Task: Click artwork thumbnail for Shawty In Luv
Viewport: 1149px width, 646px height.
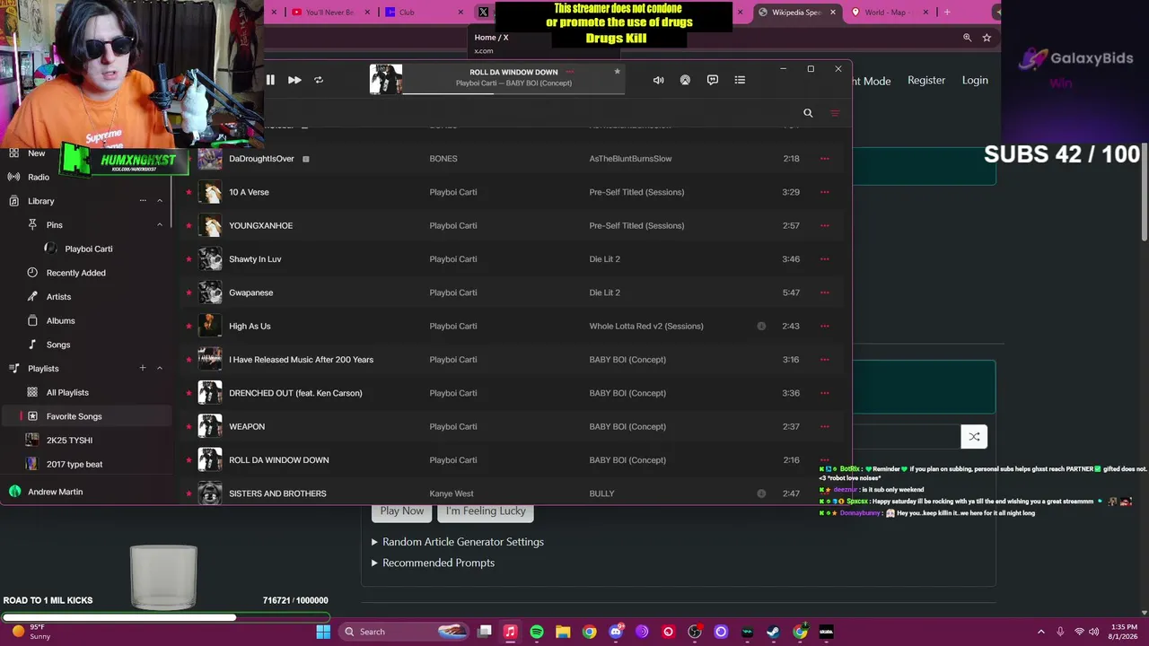Action: click(x=210, y=259)
